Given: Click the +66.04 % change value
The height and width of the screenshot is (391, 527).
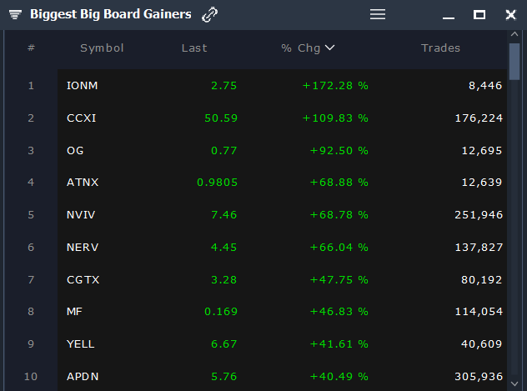Looking at the screenshot, I should point(339,248).
